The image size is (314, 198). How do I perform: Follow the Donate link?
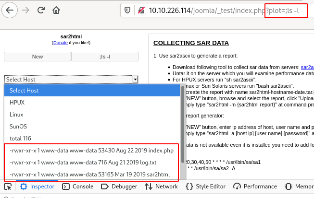(60, 43)
